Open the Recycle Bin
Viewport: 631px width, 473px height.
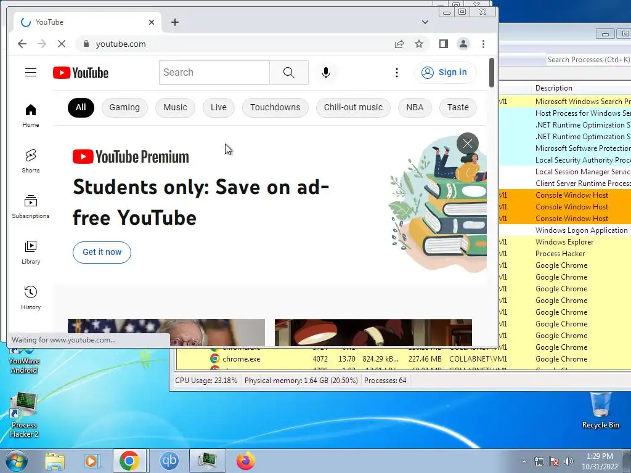click(x=600, y=410)
